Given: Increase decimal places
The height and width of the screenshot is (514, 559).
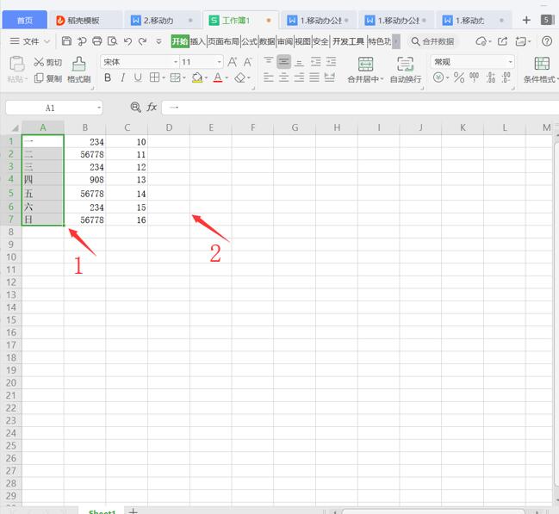Looking at the screenshot, I should 491,77.
